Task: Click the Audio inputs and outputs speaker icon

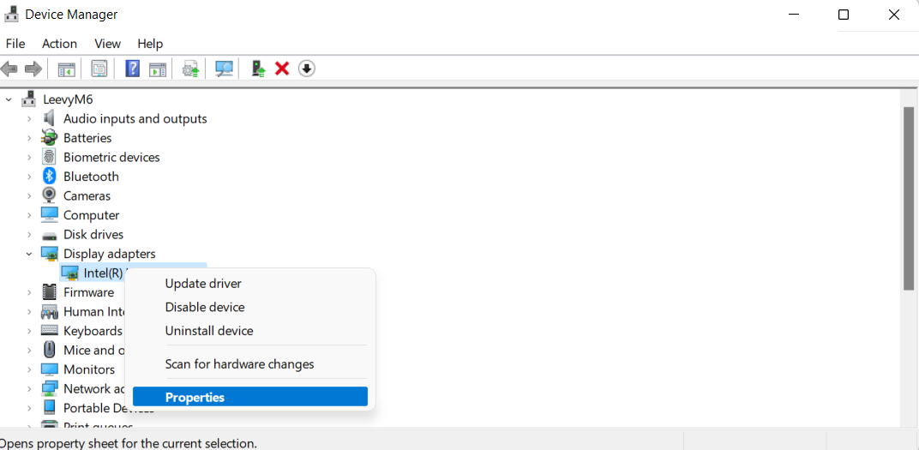Action: (x=49, y=118)
